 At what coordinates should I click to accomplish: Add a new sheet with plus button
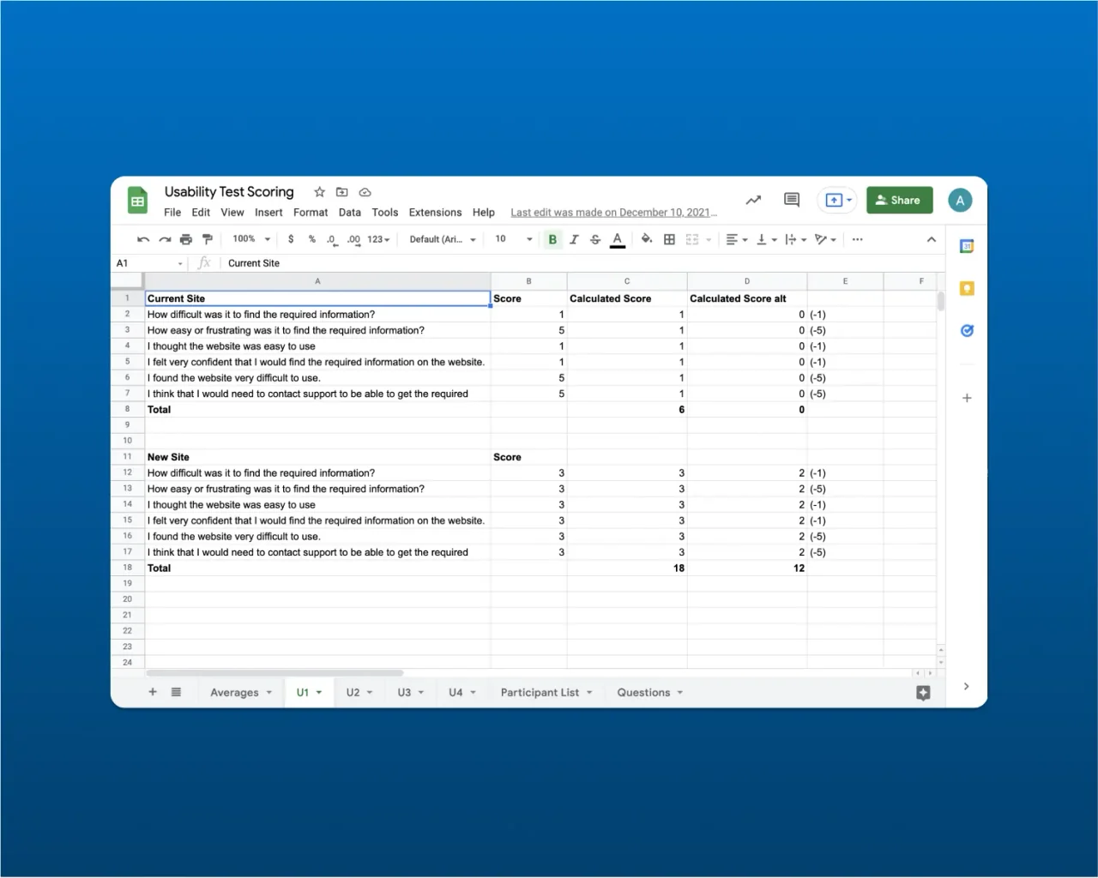[153, 692]
